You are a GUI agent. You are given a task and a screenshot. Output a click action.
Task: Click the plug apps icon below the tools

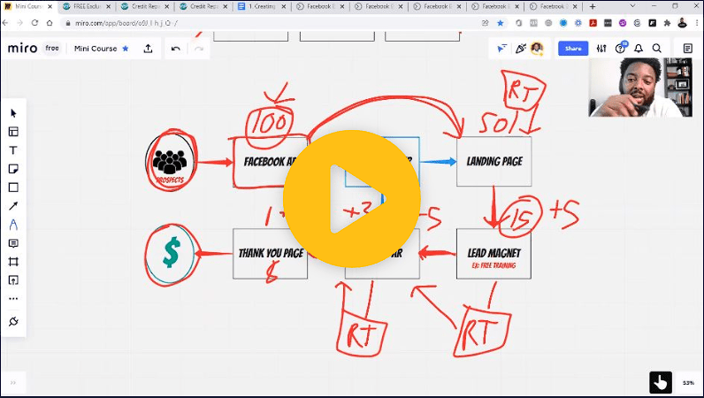tap(13, 321)
